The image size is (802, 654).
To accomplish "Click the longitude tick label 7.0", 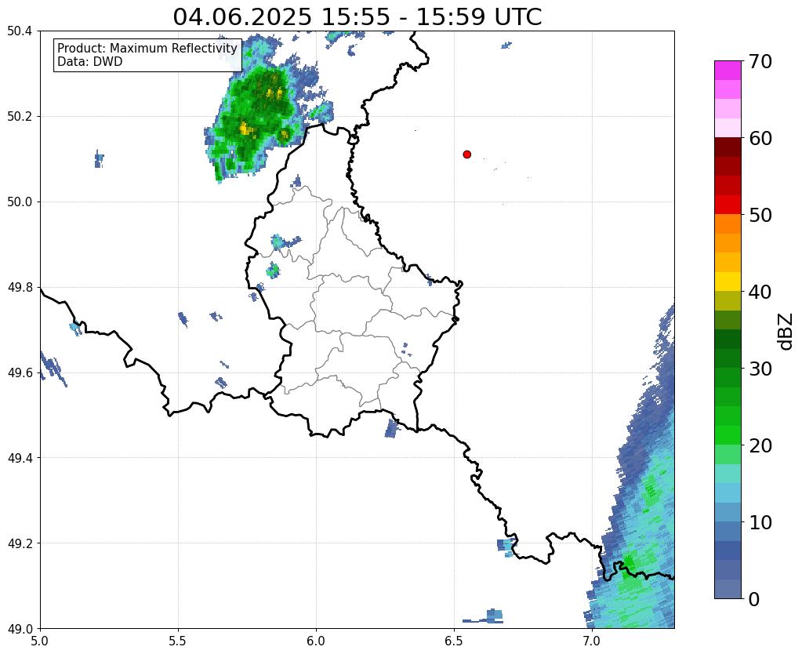I will (x=593, y=641).
